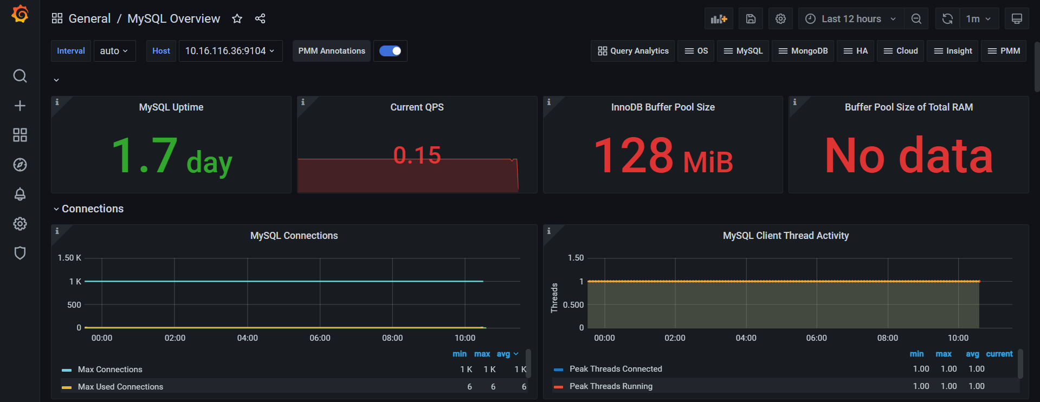
Task: Open the Current QPS panel title menu
Action: 417,107
